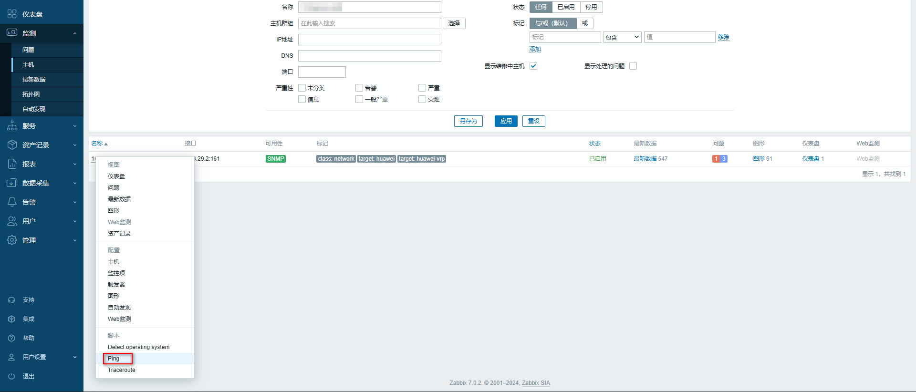Collapse the 监测 sidebar section

(75, 33)
